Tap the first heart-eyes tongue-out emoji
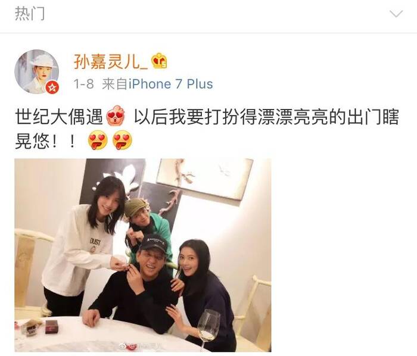Viewport: 417px width, 356px height. tap(98, 140)
